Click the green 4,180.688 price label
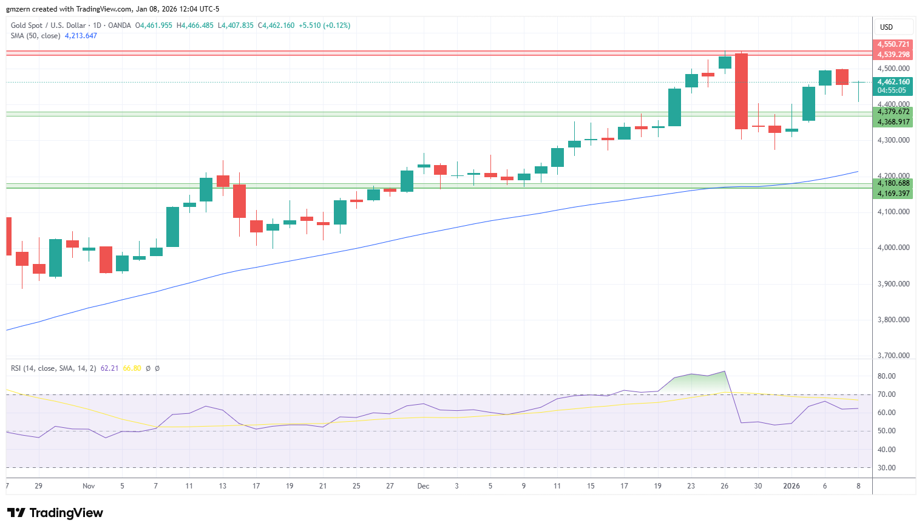 [x=893, y=183]
